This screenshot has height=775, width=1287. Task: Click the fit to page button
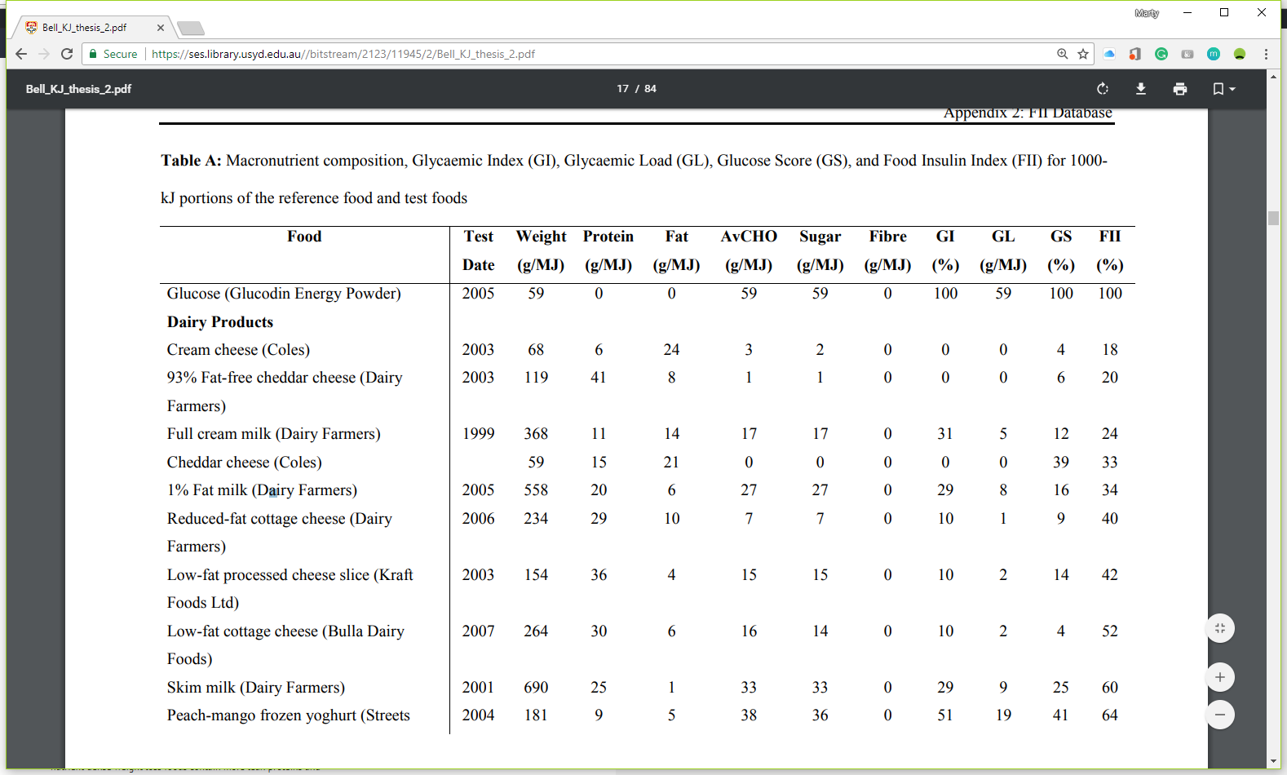click(x=1220, y=628)
